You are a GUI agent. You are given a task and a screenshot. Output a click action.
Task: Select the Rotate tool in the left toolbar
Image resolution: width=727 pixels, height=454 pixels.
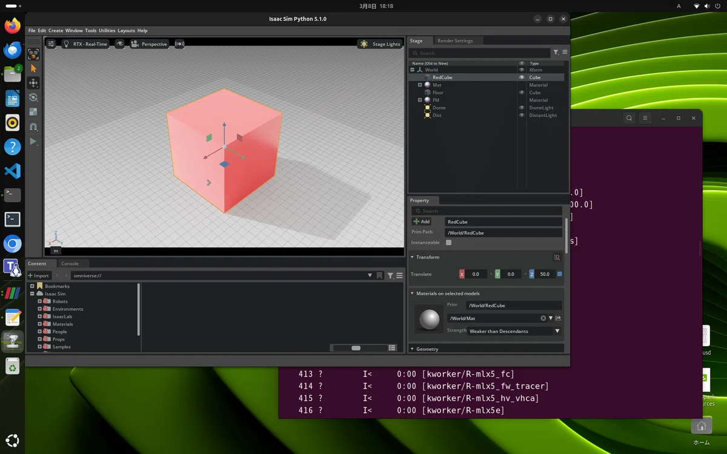[33, 97]
